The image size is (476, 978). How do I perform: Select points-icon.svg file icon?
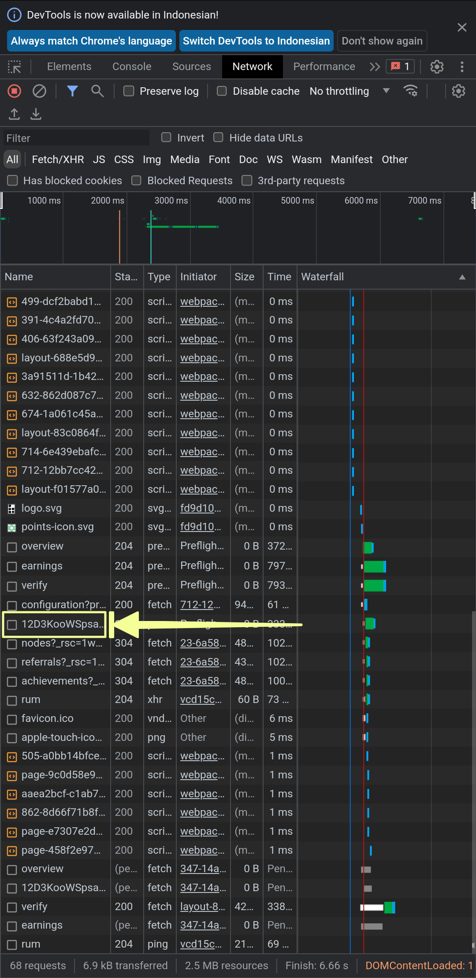pos(12,528)
